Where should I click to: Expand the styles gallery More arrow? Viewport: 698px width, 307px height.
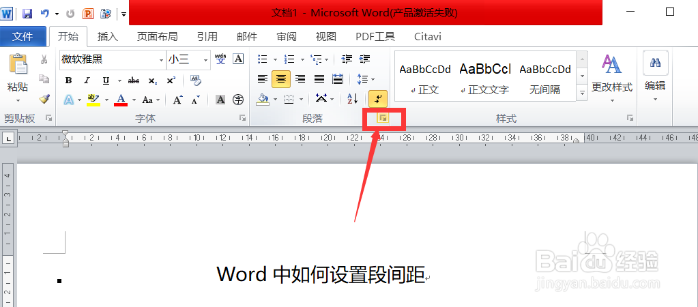582,93
